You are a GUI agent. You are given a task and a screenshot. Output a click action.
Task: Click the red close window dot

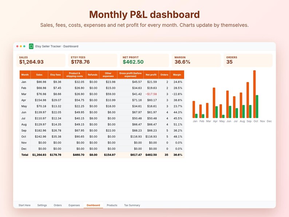click(17, 46)
